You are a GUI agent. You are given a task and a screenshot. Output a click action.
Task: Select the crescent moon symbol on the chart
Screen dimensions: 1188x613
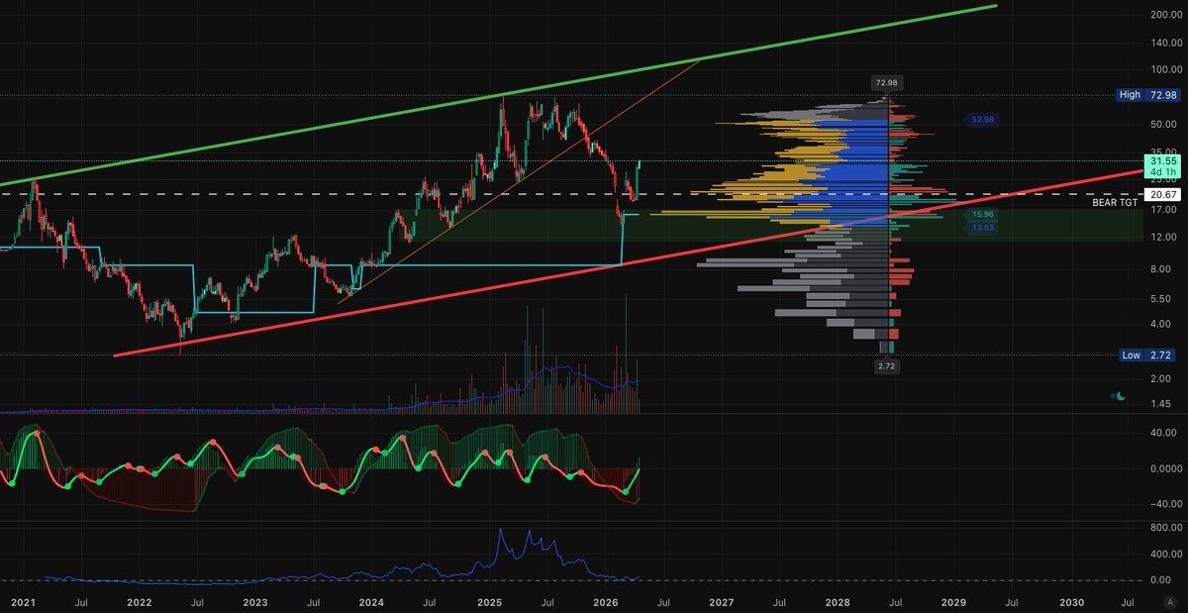coord(1118,395)
